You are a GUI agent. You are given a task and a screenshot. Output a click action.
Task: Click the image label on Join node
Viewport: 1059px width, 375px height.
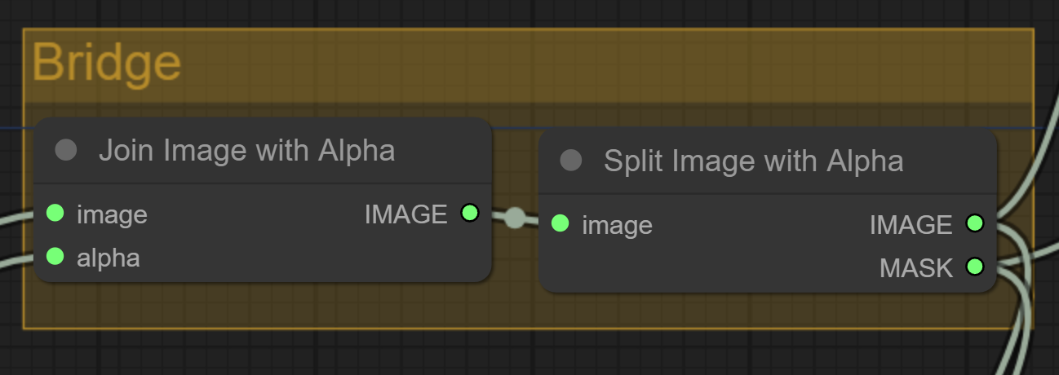112,214
